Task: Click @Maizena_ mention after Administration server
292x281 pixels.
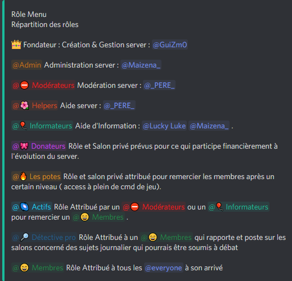Action: (141, 65)
